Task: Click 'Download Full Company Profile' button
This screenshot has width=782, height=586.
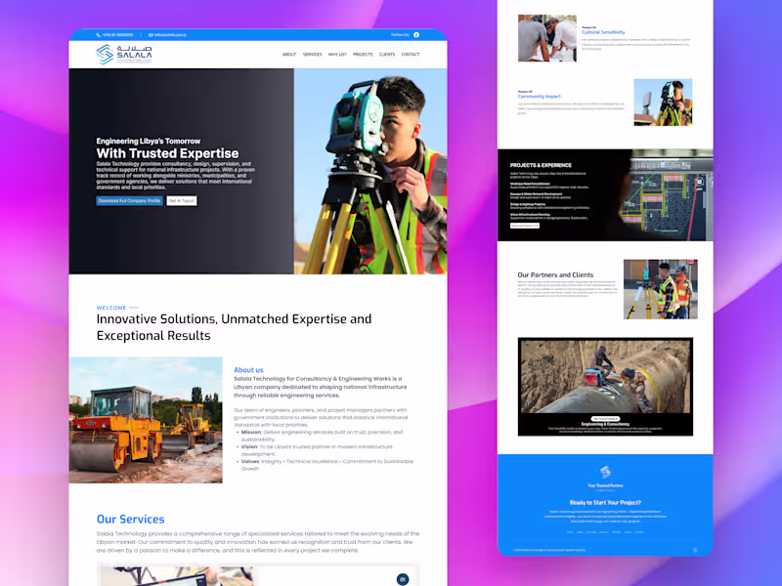Action: point(129,200)
